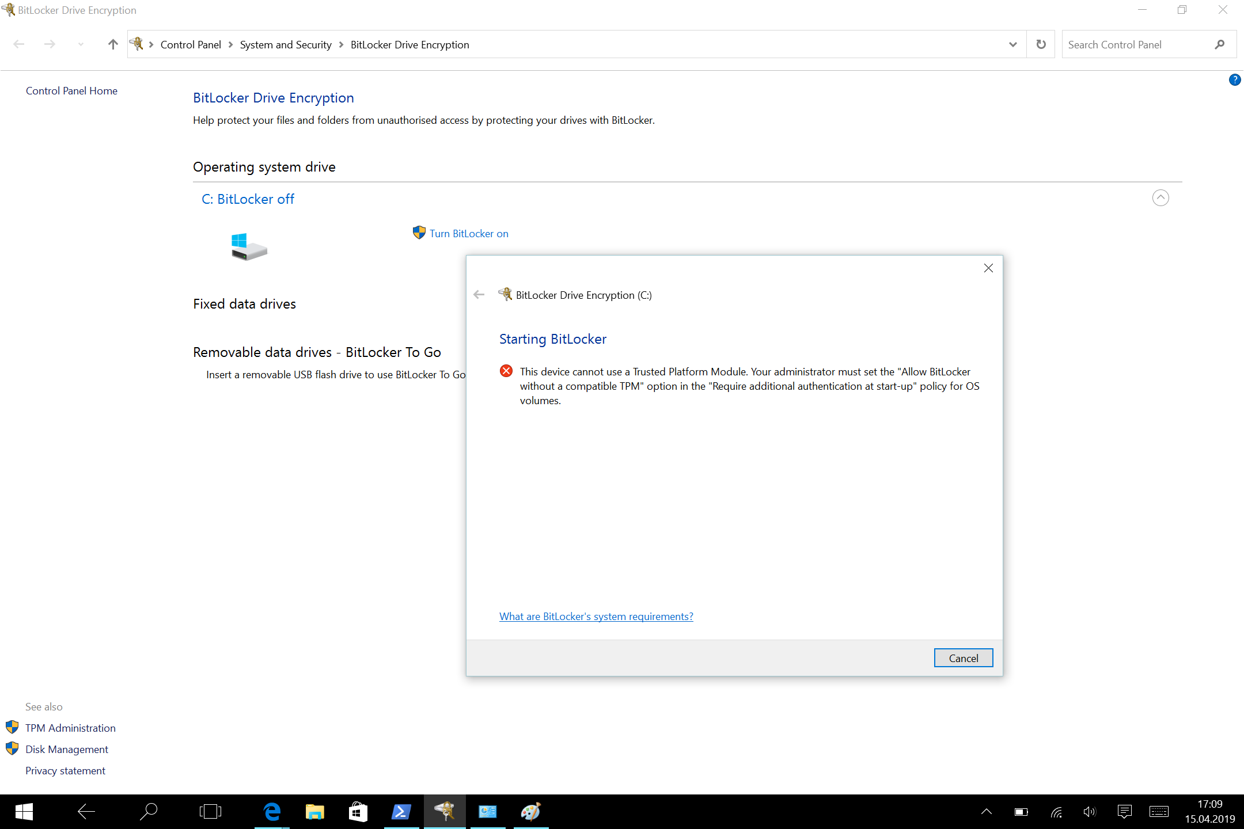Open the network tray icon
The height and width of the screenshot is (829, 1244).
pos(1056,812)
